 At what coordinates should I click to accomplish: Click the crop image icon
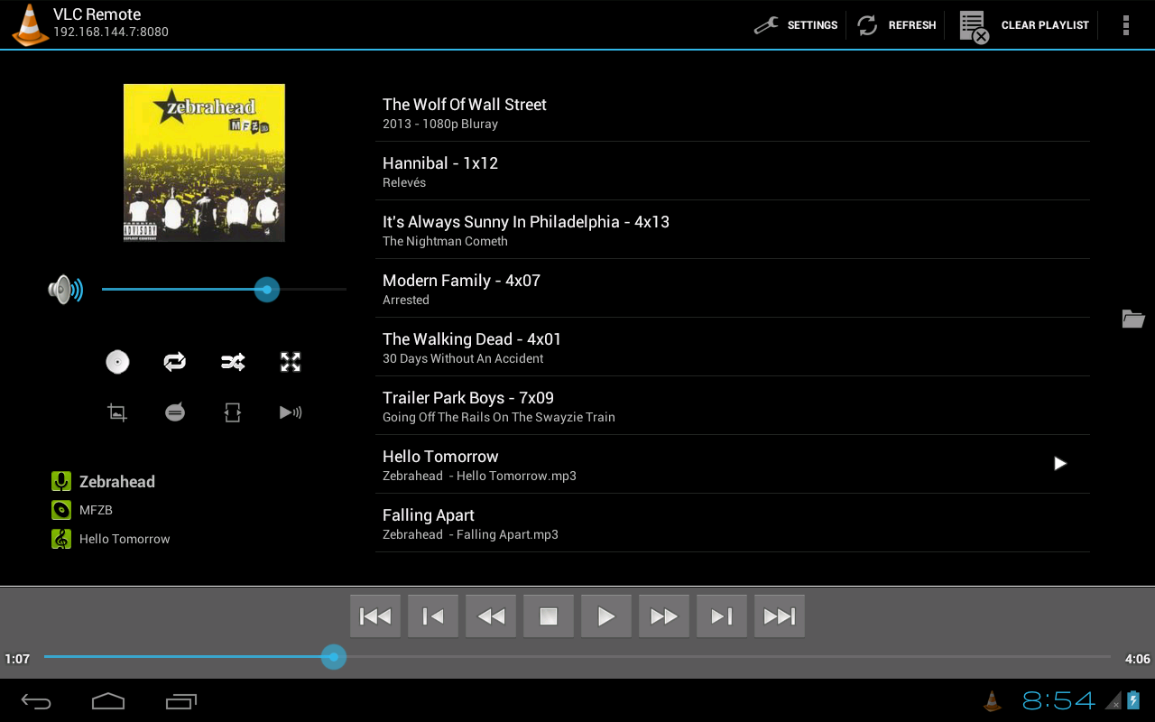117,412
